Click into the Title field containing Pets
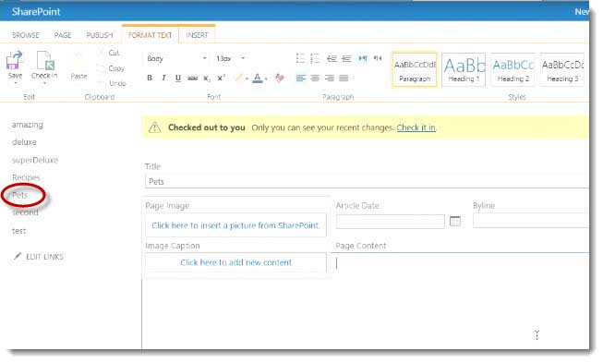603x363 pixels. point(367,181)
